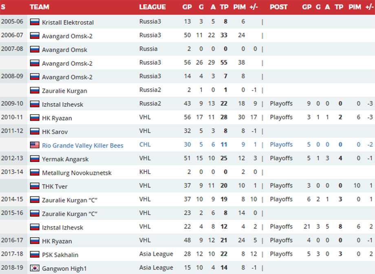The width and height of the screenshot is (375, 274).
Task: Click the South Korea flag beside Gangwon High1
Action: (x=35, y=268)
